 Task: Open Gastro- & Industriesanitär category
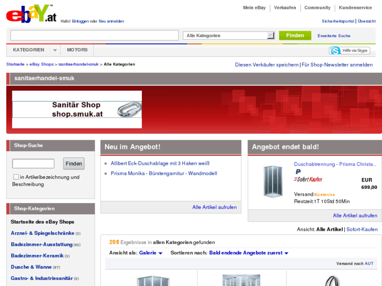pyautogui.click(x=42, y=278)
